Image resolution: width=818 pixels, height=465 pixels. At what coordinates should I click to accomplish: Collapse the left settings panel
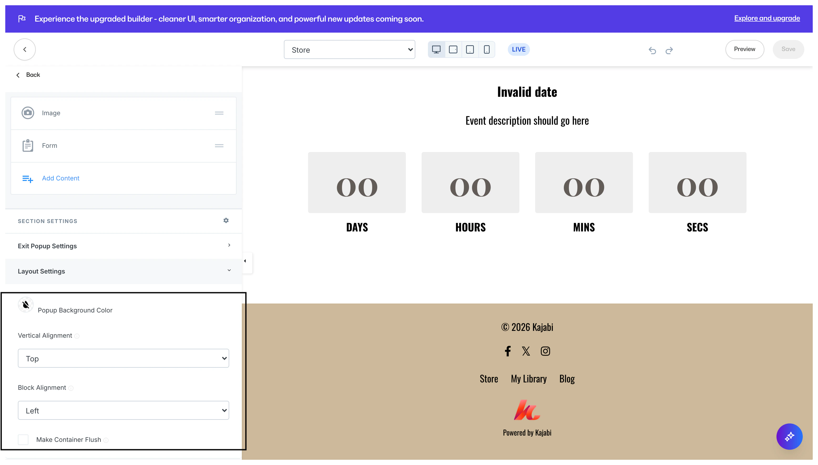pyautogui.click(x=245, y=261)
